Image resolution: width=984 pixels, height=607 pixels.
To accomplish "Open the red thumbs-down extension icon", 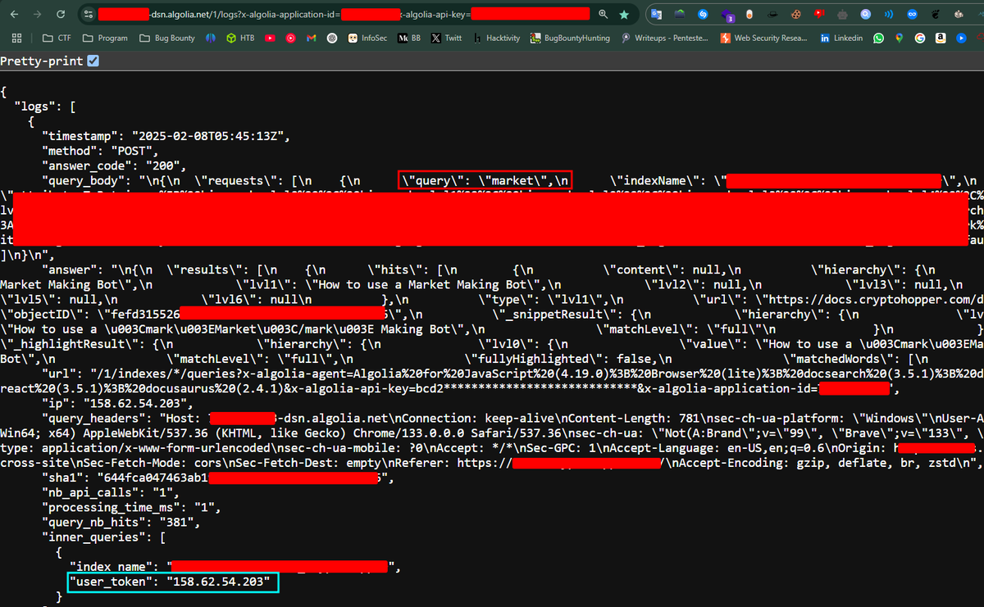I will 820,15.
